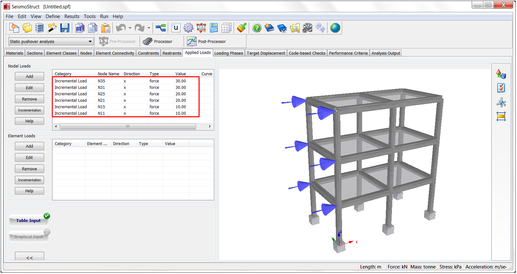The image size is (517, 274).
Task: Click the paintbrush icon in toolbar
Action: click(x=241, y=28)
